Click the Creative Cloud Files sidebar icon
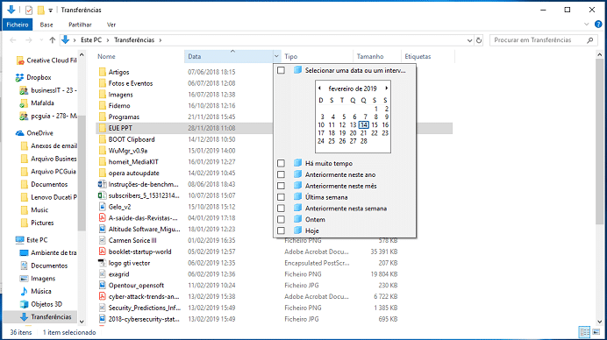Image resolution: width=607 pixels, height=340 pixels. tap(20, 60)
